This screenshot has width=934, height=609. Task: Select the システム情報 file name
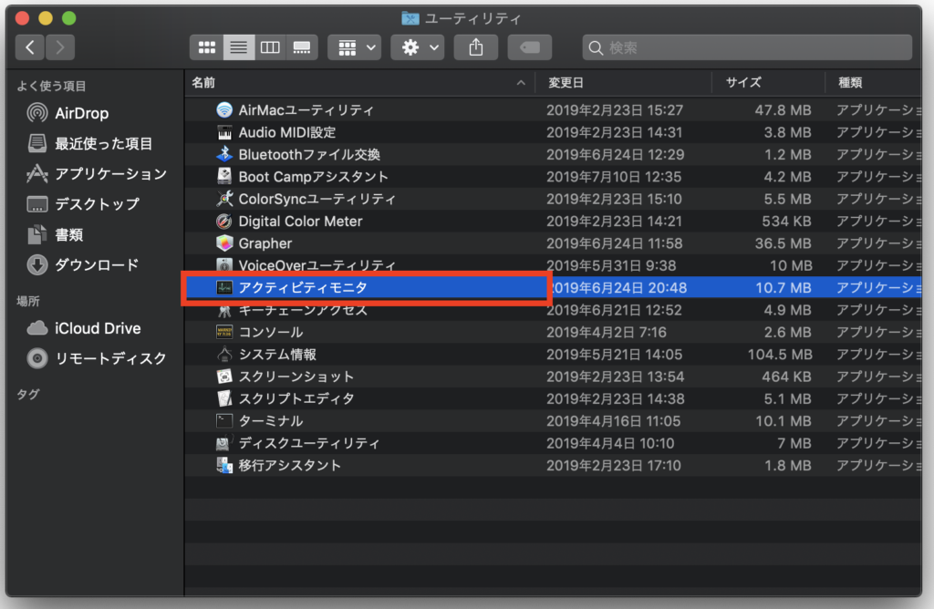coord(277,355)
